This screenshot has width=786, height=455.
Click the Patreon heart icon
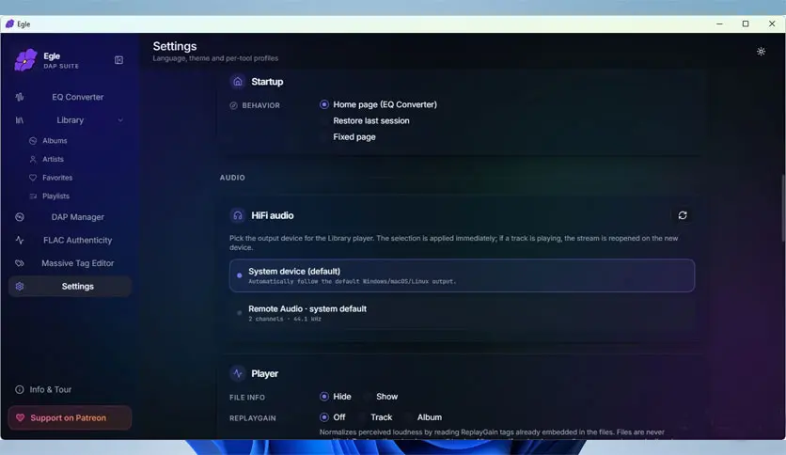(20, 418)
